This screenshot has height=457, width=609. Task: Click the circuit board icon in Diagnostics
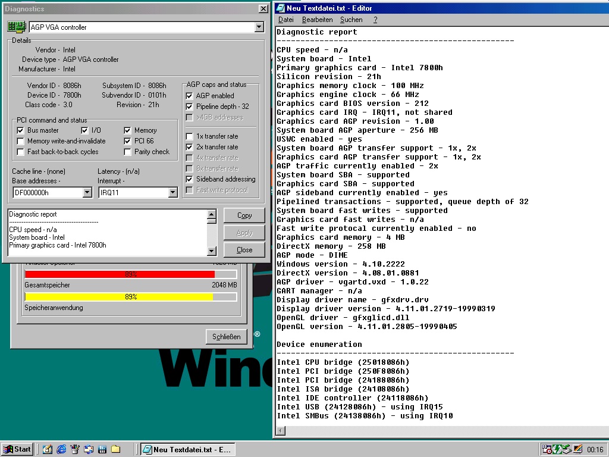pos(16,27)
